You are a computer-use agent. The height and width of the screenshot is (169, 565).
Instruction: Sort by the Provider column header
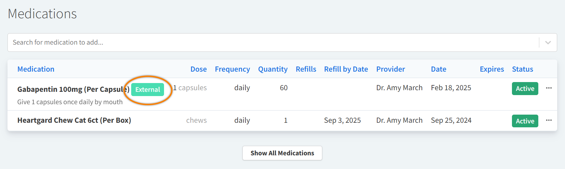tap(391, 69)
